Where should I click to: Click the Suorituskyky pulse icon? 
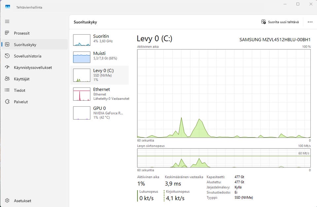click(x=7, y=44)
